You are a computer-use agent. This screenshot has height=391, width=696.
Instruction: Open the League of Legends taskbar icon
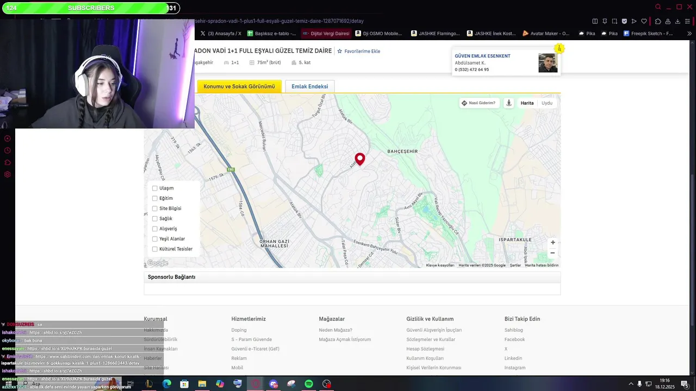tap(148, 384)
